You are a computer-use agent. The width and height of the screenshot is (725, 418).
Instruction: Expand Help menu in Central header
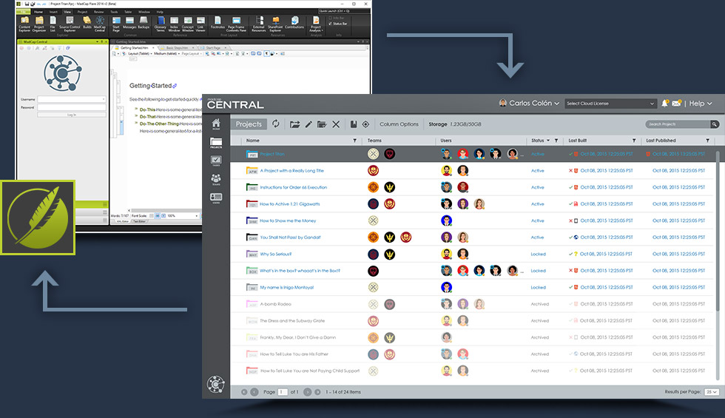701,103
